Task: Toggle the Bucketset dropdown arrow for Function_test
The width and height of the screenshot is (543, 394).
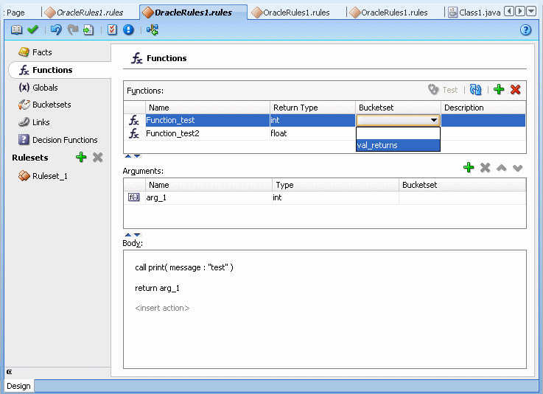Action: 433,120
